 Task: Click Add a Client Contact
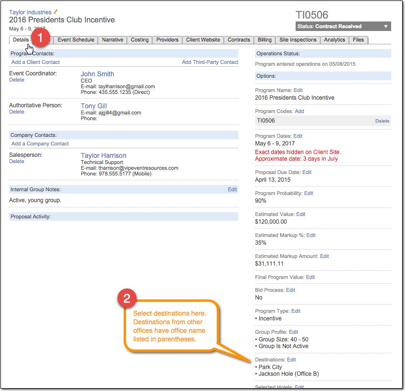(x=35, y=62)
